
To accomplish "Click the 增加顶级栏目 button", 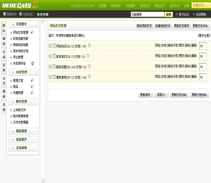I will point(144,26).
